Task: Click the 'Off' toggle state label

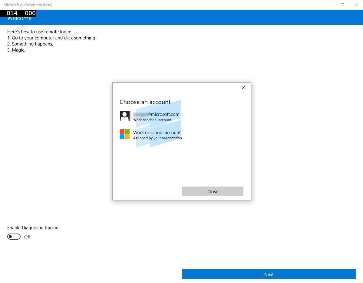Action: (27, 237)
